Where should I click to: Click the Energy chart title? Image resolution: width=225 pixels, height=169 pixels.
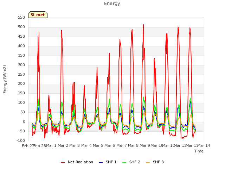pyautogui.click(x=112, y=4)
